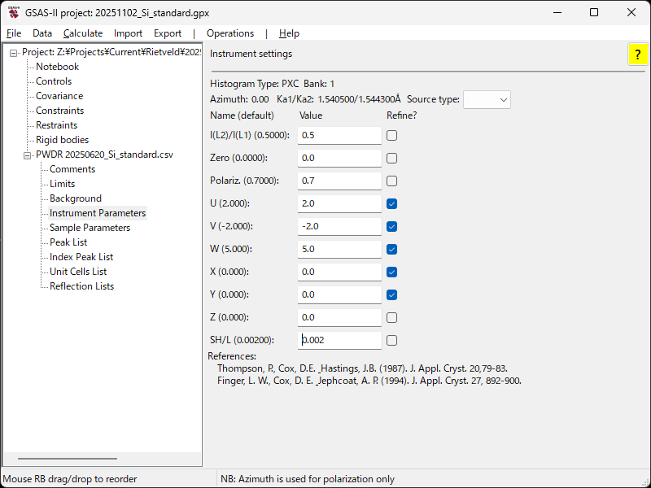Open the Import menu
651x488 pixels.
coord(128,33)
